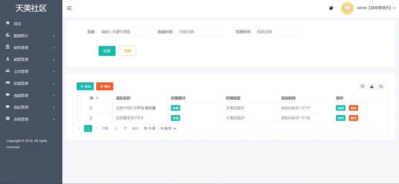View cover image 查看 for row ID 3
Viewport: 399px width, 184px height.
(x=176, y=108)
